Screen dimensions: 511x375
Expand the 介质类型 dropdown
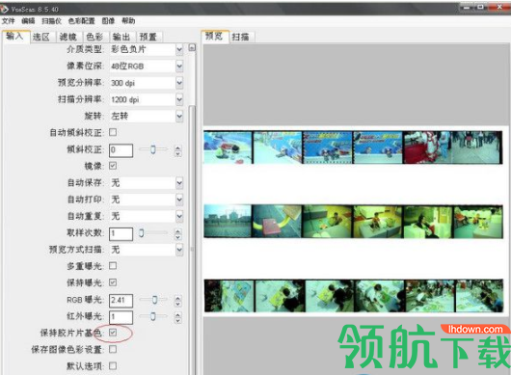(179, 49)
